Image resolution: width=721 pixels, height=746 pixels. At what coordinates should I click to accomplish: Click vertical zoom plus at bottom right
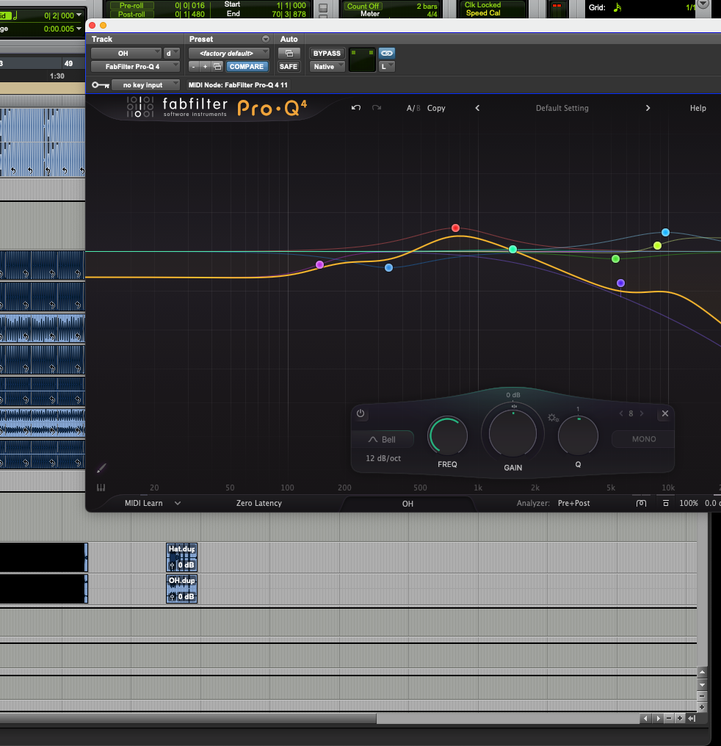click(x=702, y=707)
